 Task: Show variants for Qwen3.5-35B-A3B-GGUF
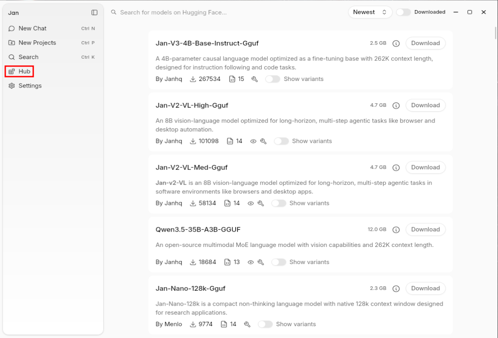(279, 262)
